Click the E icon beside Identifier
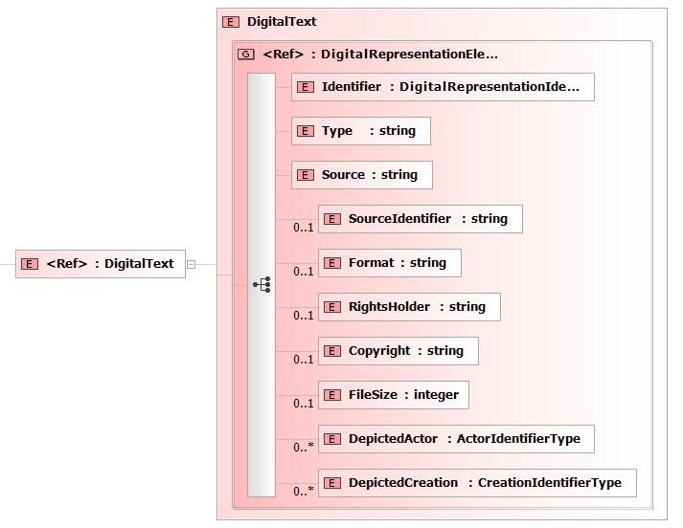 pos(307,87)
